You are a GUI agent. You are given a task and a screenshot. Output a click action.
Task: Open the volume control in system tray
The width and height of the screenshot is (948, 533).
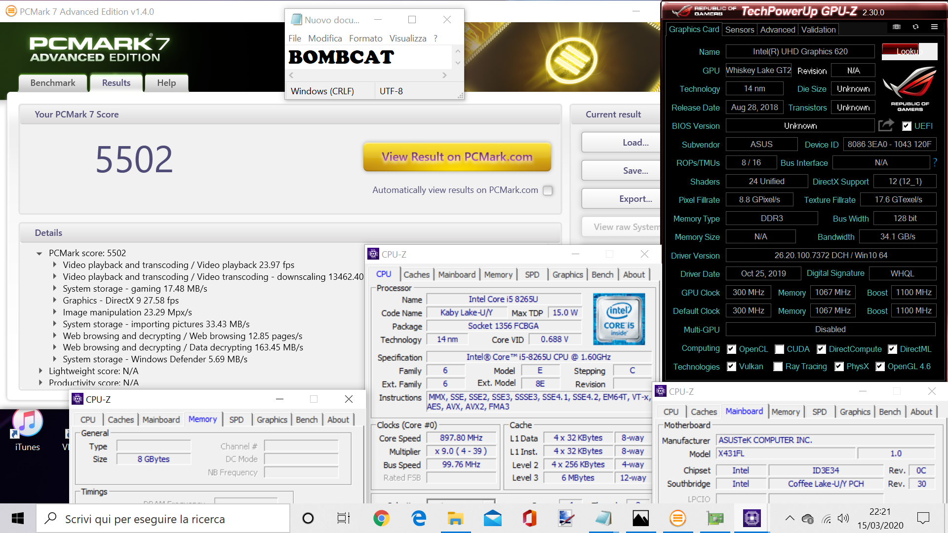[843, 518]
